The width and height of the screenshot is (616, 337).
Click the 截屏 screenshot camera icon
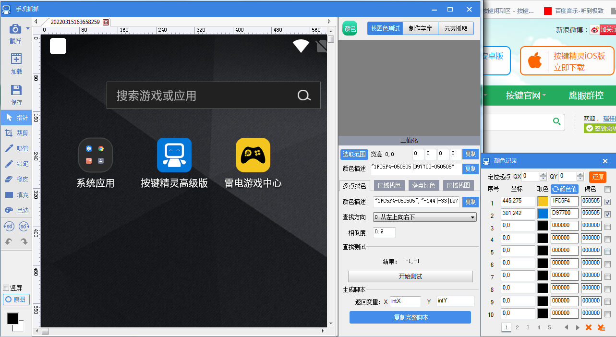[x=15, y=29]
